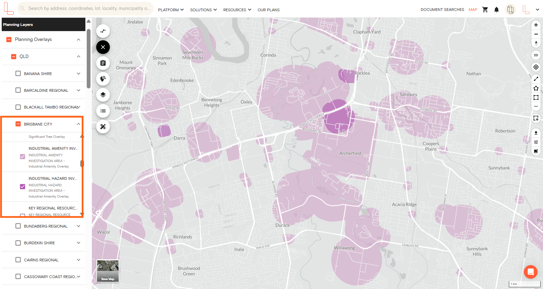The image size is (543, 289).
Task: Click the Landchecker logo at top left
Action: (9, 8)
